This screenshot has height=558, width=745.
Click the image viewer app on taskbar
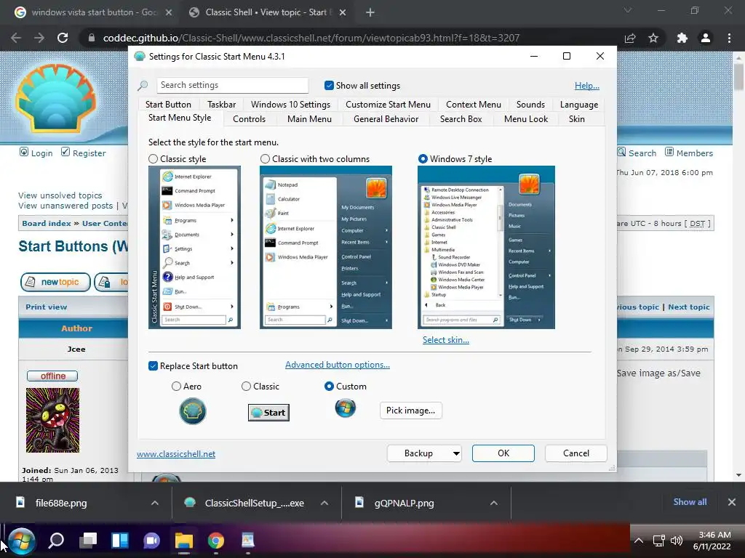[247, 541]
